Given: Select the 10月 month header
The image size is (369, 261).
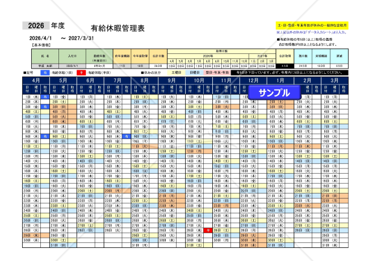Looking at the screenshot, I should coord(199,81).
